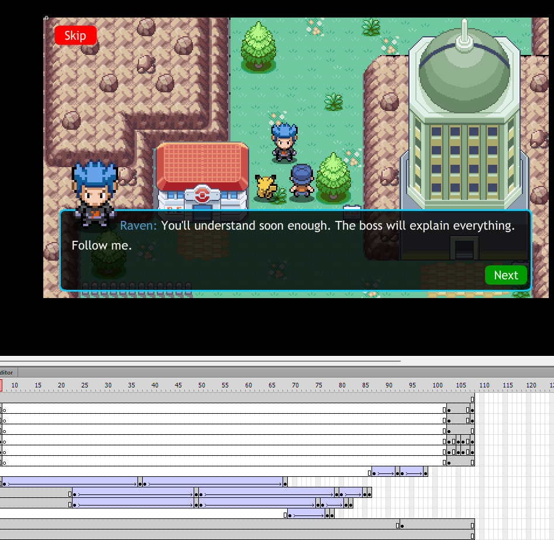This screenshot has width=554, height=540.
Task: Select the trainer sprite with the blue cap
Action: (302, 182)
